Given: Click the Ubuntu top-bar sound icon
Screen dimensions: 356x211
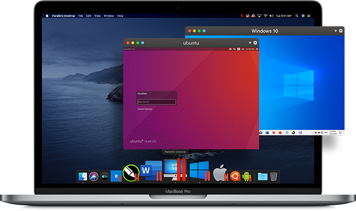Looking at the screenshot, I should [243, 49].
